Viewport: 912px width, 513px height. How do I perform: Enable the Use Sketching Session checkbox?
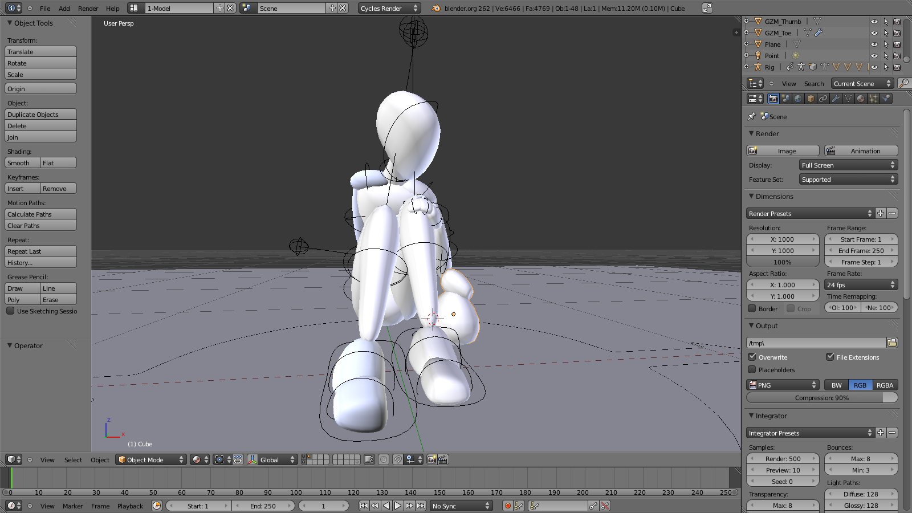click(10, 311)
